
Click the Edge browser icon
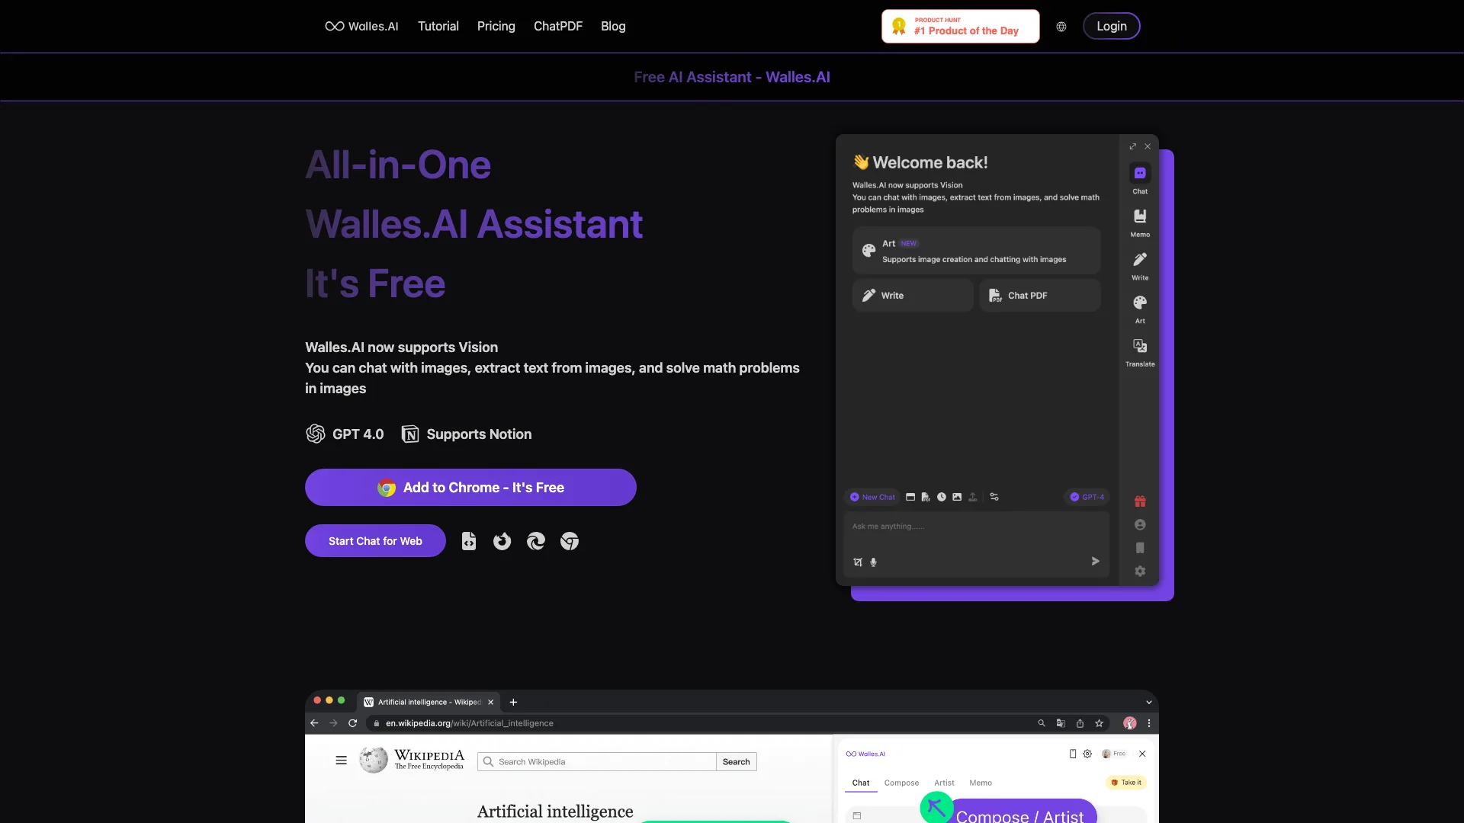coord(536,541)
